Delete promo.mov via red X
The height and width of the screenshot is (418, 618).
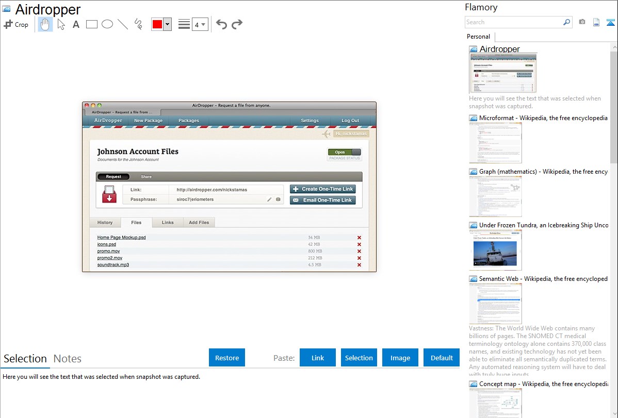point(359,251)
